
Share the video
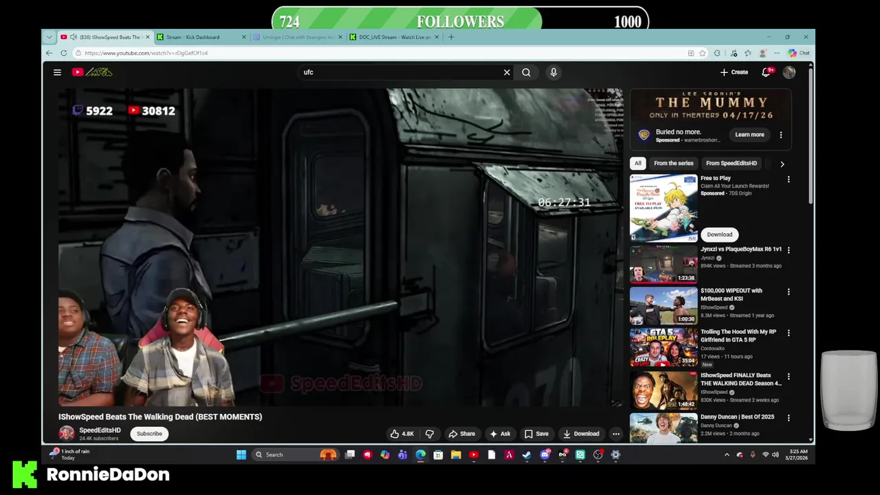[x=462, y=434]
